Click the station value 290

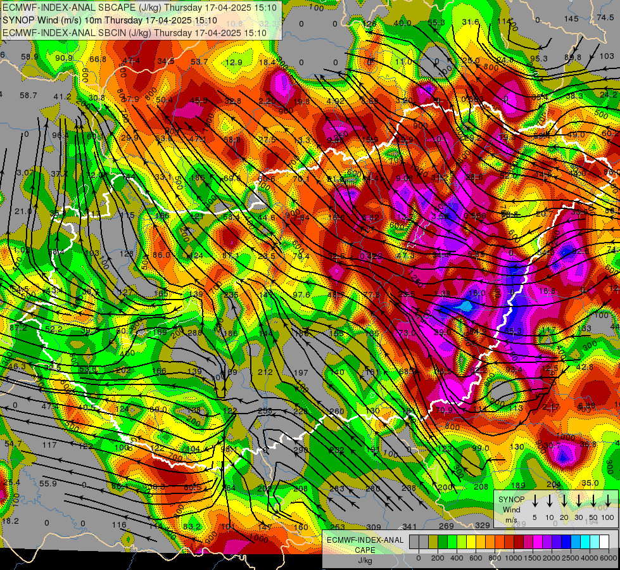click(x=301, y=450)
